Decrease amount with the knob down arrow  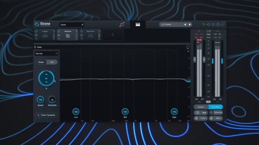(47, 82)
